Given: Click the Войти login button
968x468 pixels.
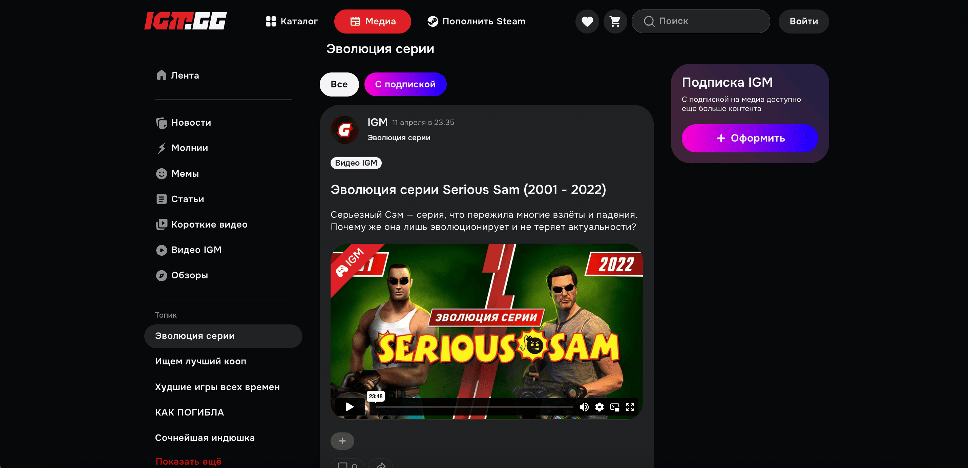Looking at the screenshot, I should point(803,21).
